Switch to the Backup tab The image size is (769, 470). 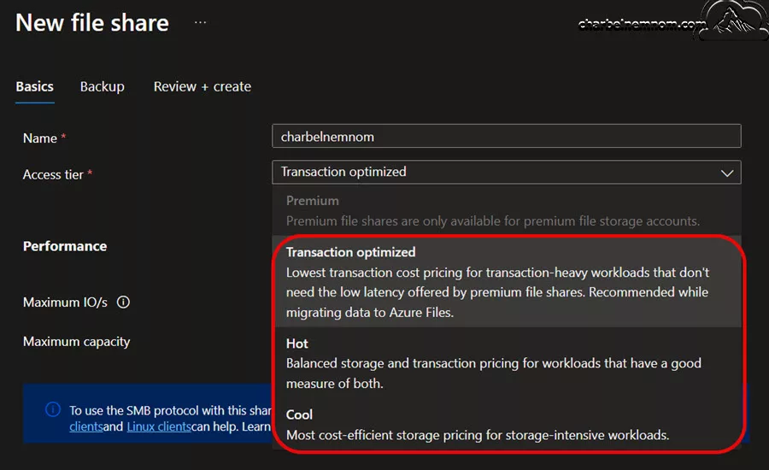pyautogui.click(x=102, y=87)
